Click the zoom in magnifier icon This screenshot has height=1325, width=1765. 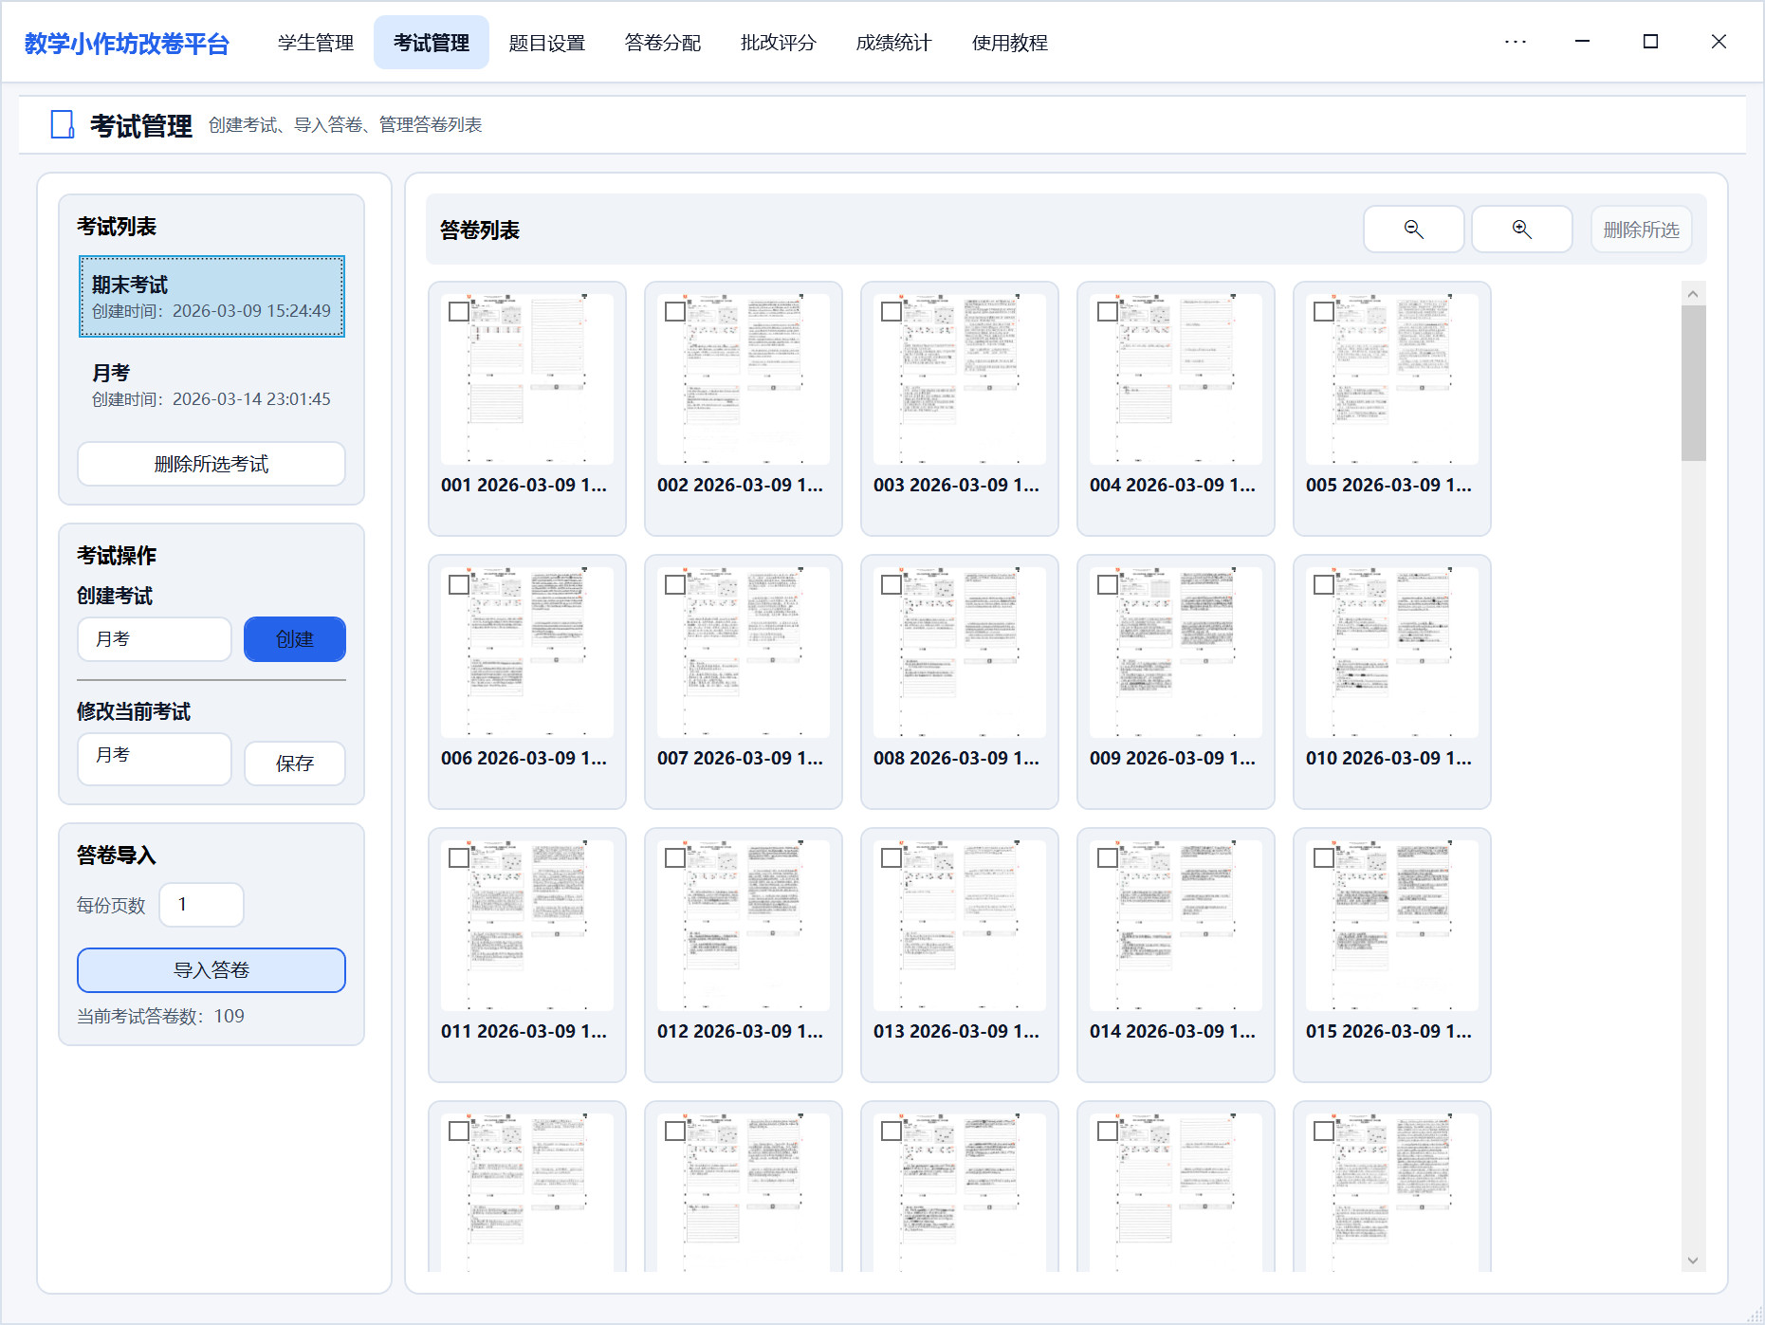(1521, 230)
